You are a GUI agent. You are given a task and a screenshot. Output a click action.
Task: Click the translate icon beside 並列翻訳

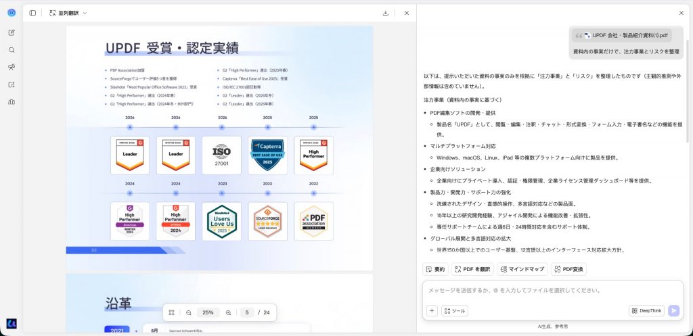pos(53,14)
